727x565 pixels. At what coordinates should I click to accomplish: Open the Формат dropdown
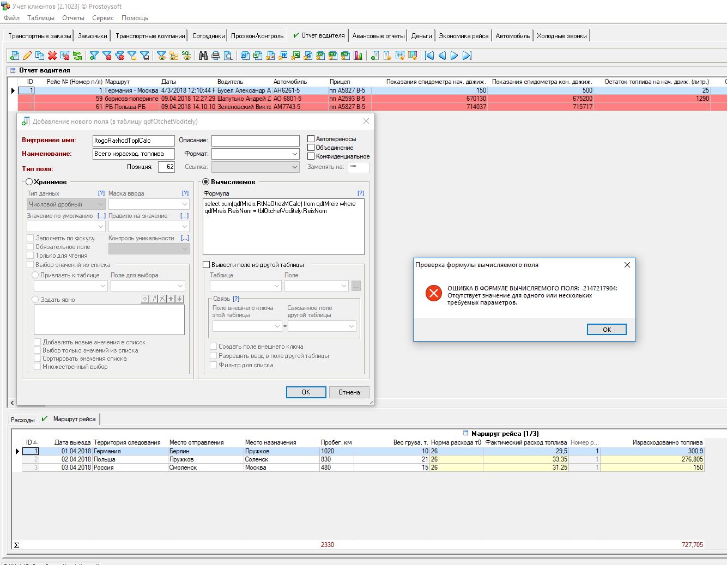tap(295, 154)
